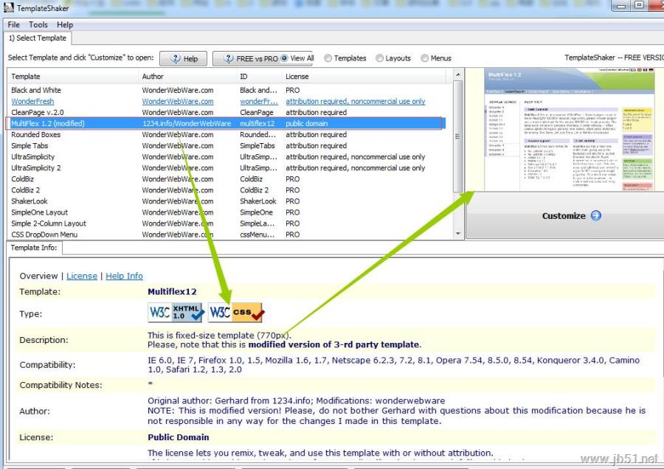Sort list by Author column header

point(187,77)
